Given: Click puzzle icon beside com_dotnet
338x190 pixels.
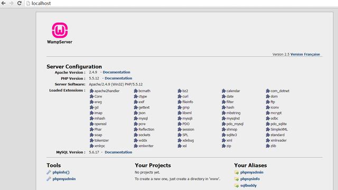Looking at the screenshot, I should click(x=268, y=91).
